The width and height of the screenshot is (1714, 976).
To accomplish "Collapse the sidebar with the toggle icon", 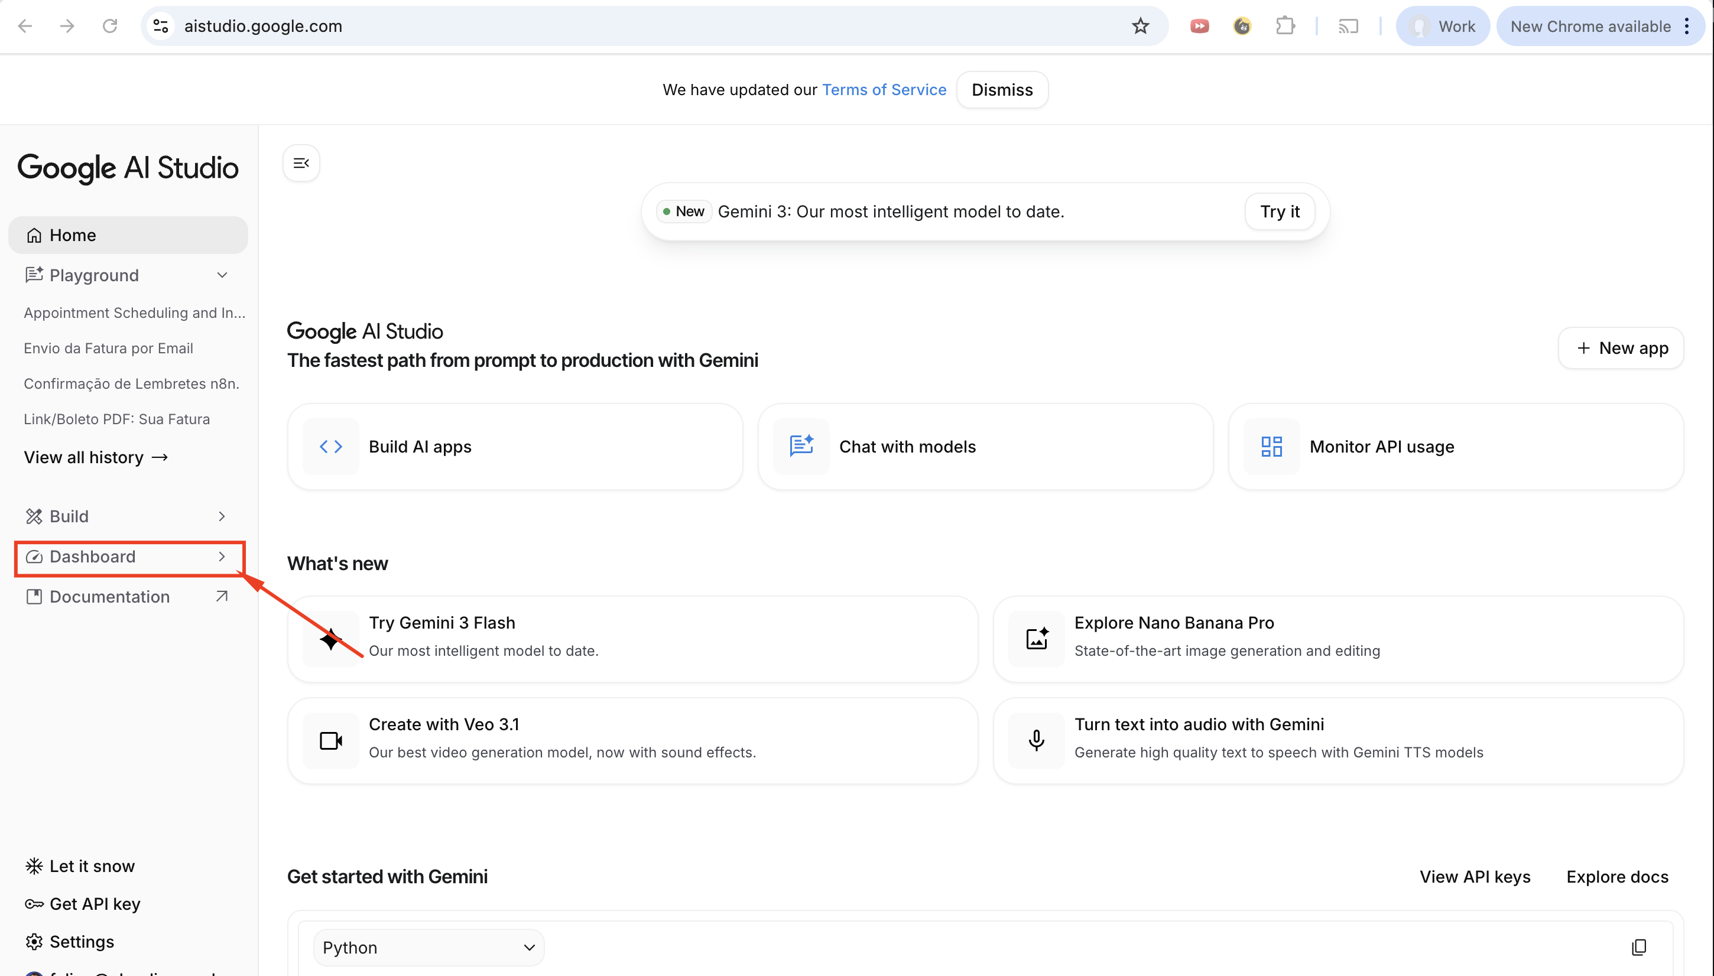I will 301,163.
